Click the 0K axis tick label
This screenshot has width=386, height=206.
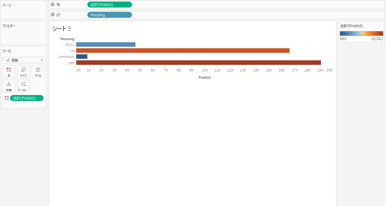(79, 70)
